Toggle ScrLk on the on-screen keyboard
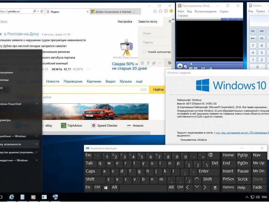 tap(243, 179)
